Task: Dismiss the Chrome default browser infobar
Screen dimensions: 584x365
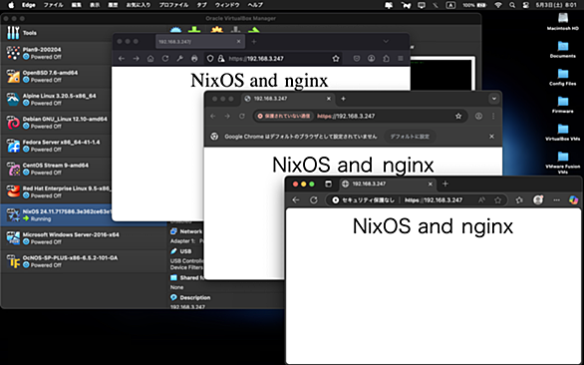Action: pyautogui.click(x=491, y=137)
